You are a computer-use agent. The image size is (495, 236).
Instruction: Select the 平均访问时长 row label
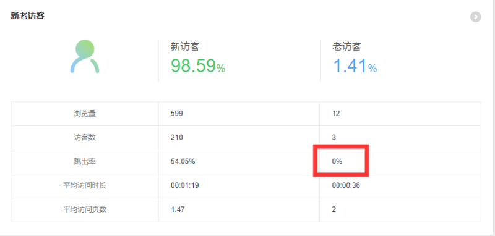pyautogui.click(x=85, y=185)
